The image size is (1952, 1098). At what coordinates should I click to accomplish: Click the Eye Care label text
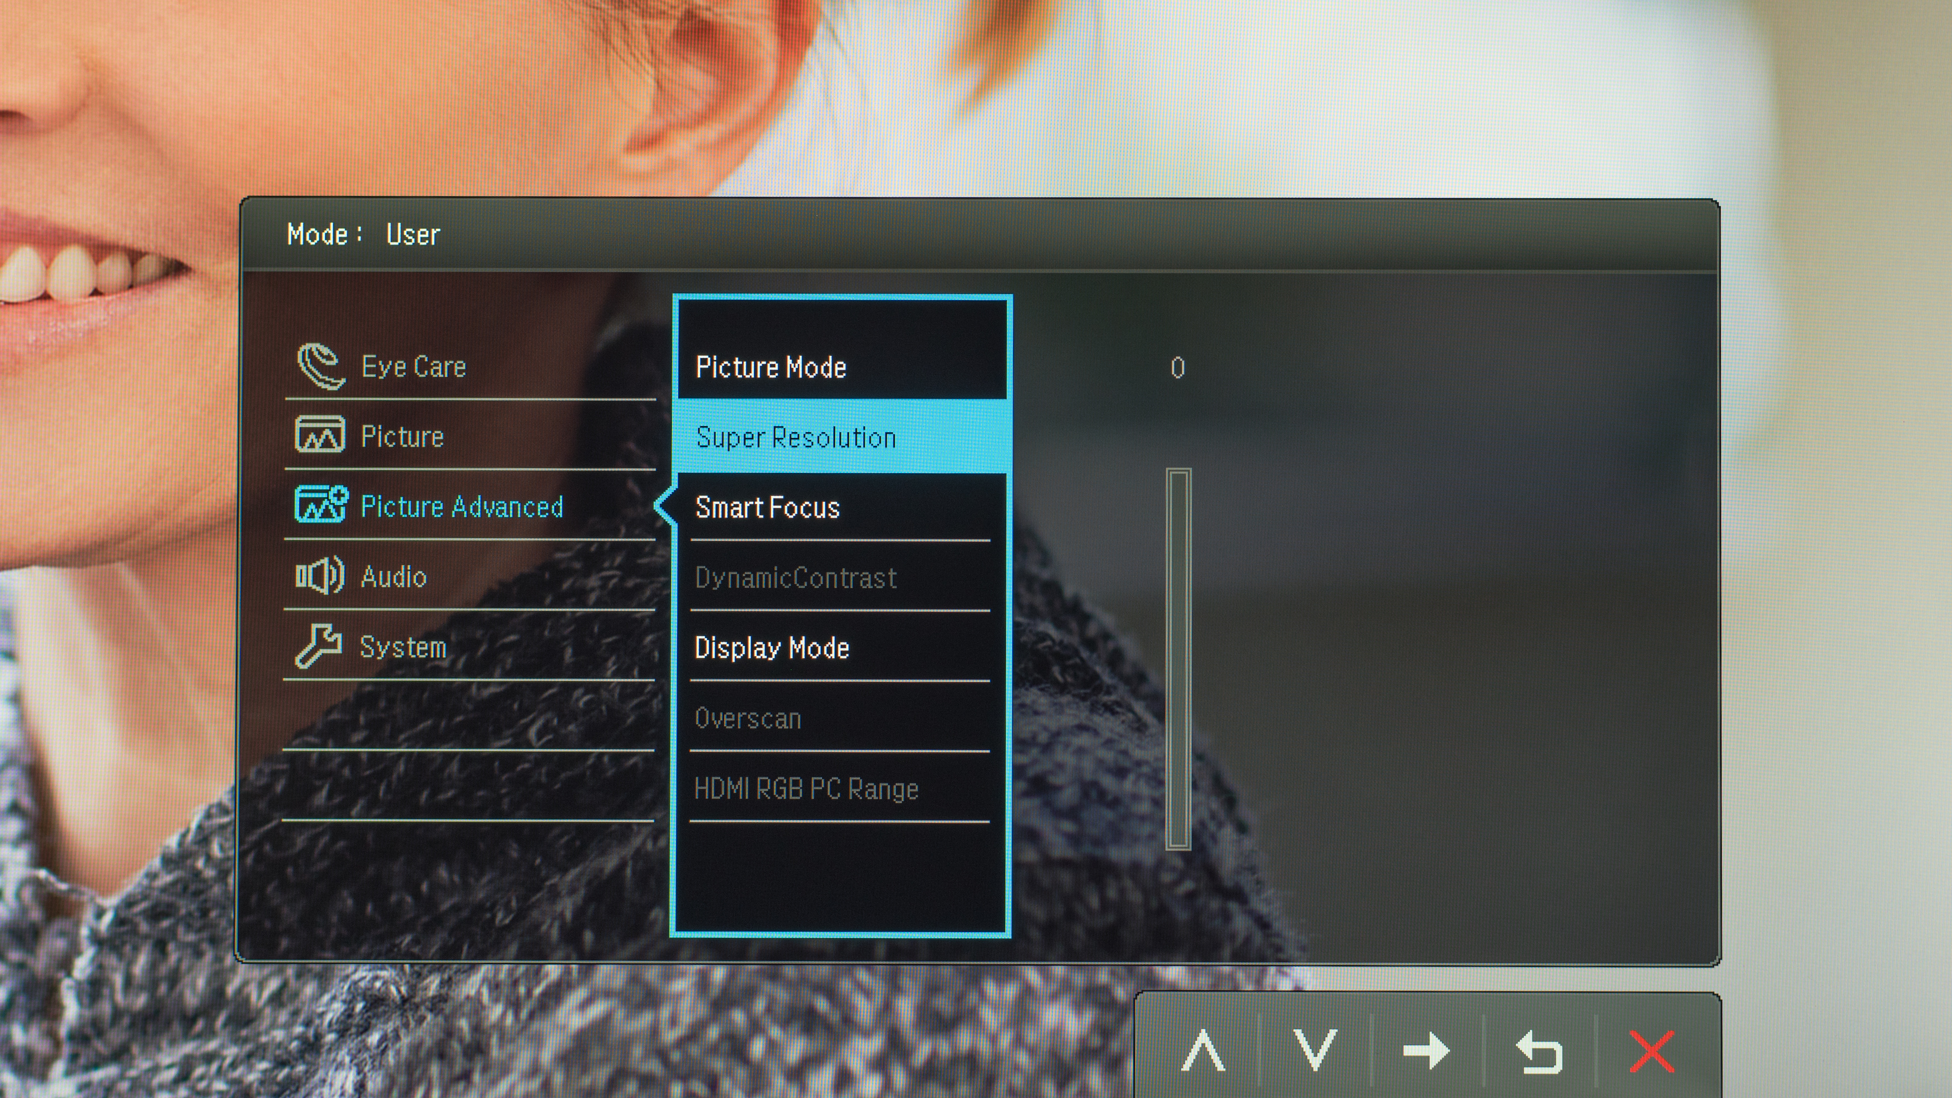click(414, 367)
